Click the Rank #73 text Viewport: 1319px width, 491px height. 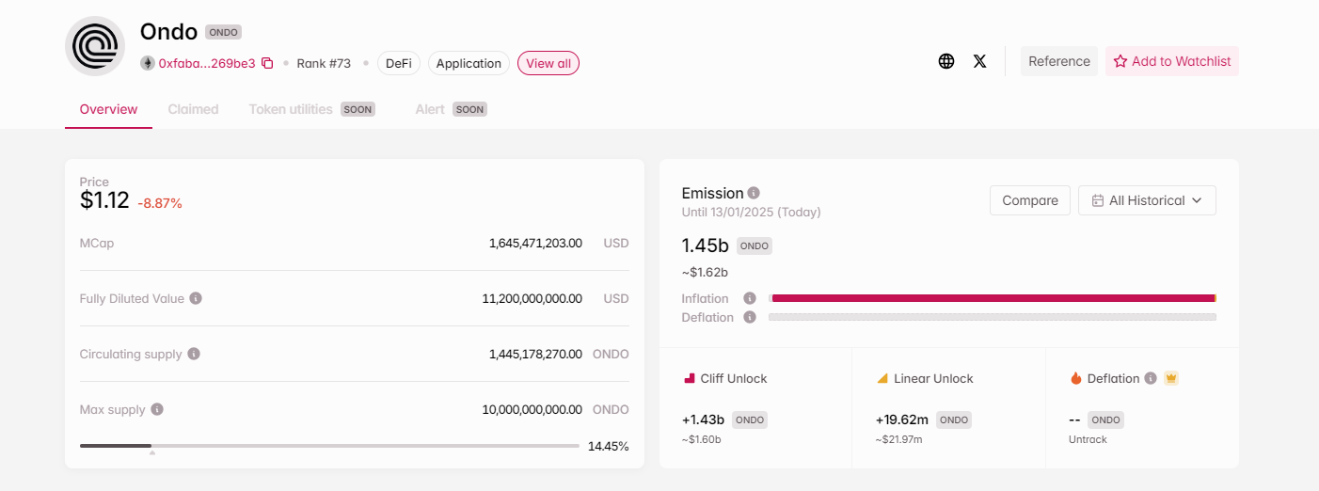[x=324, y=63]
